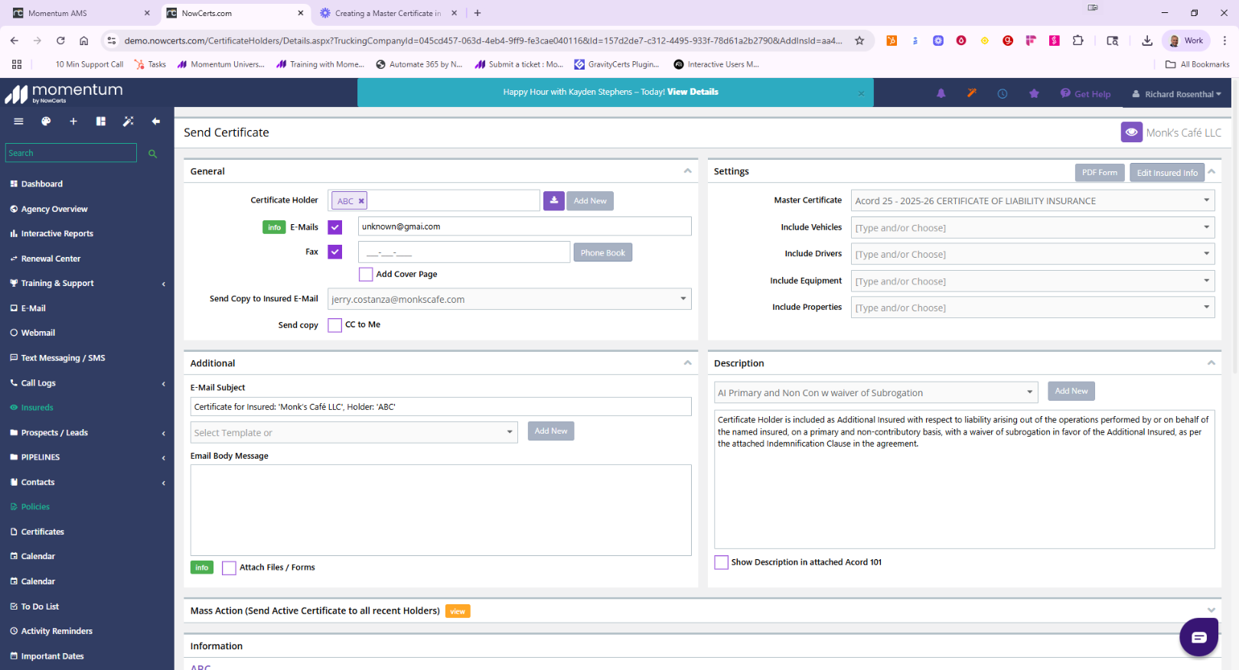Collapse the General section

(x=687, y=171)
